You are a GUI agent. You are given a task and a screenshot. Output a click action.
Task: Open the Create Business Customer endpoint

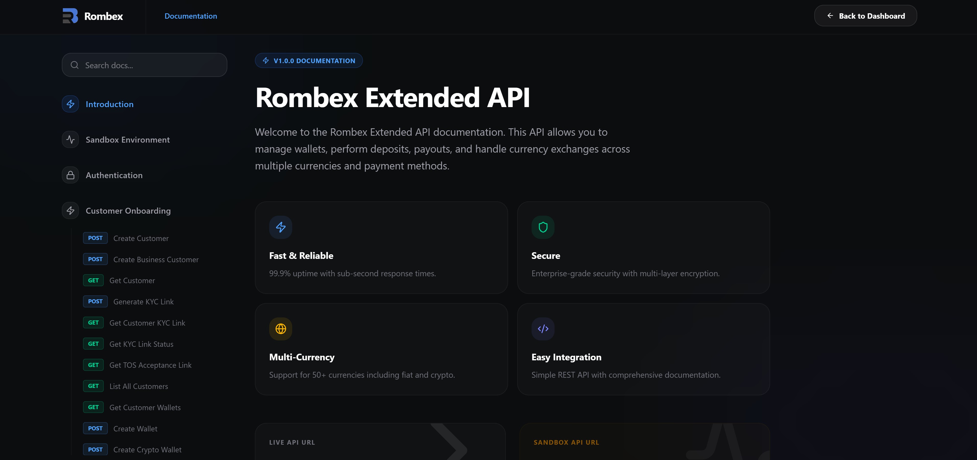coord(156,260)
